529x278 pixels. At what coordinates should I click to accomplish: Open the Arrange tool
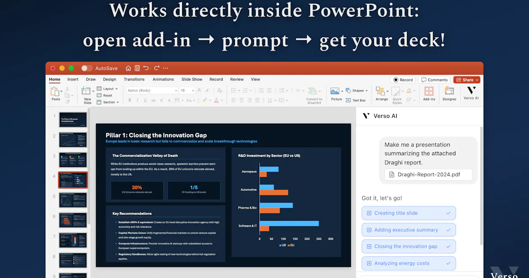click(x=380, y=91)
